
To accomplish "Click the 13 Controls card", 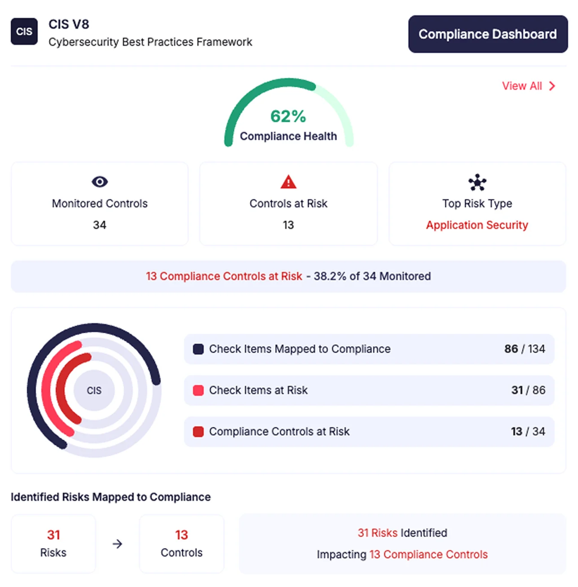I will click(182, 544).
